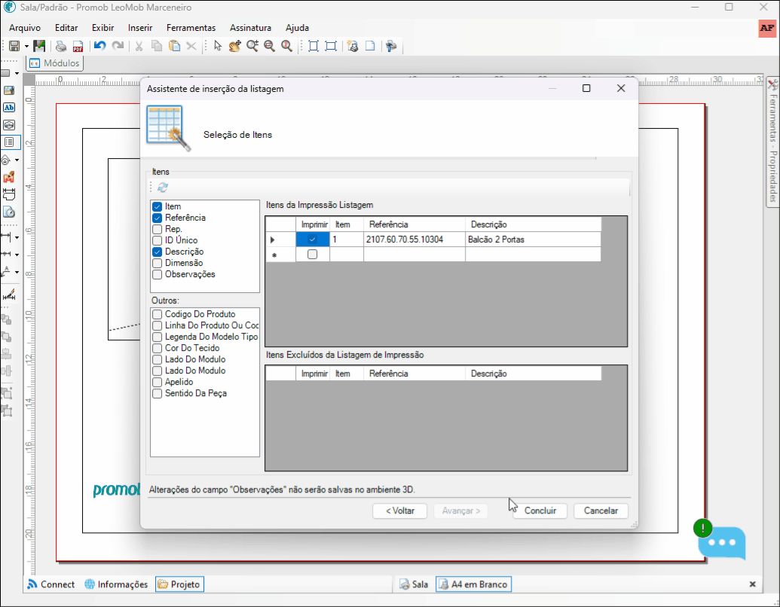This screenshot has width=780, height=607.
Task: Expand the chained dimension tool dropdown
Action: tap(17, 255)
